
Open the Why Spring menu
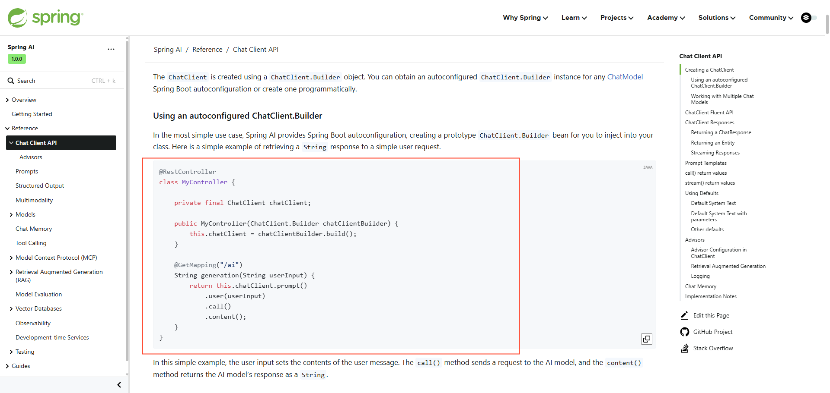525,18
